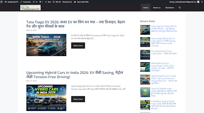Open sidebar Tata Tiago EV 2026 link
The image size is (204, 113).
point(164,29)
